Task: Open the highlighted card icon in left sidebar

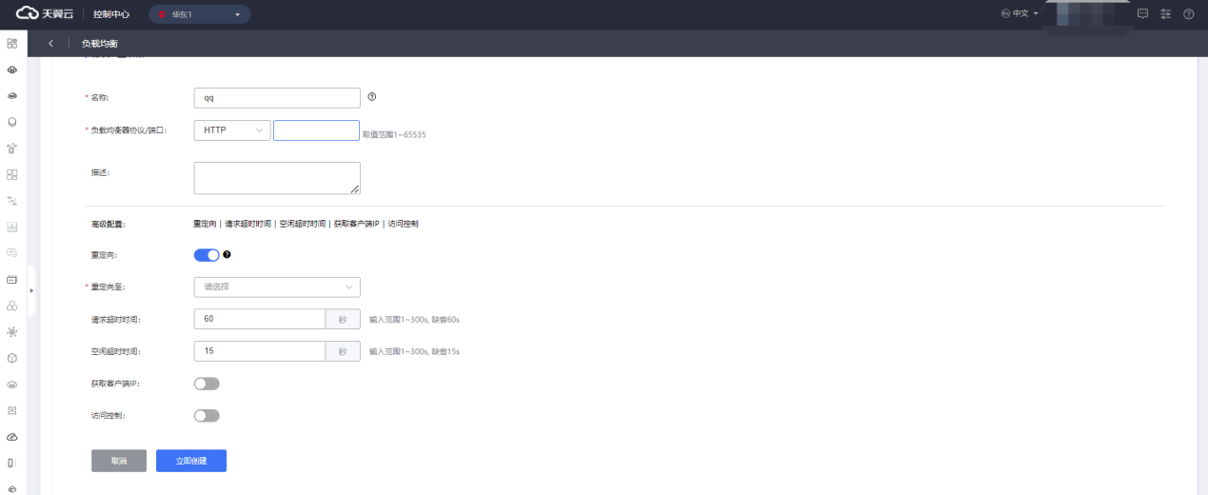Action: (x=11, y=280)
